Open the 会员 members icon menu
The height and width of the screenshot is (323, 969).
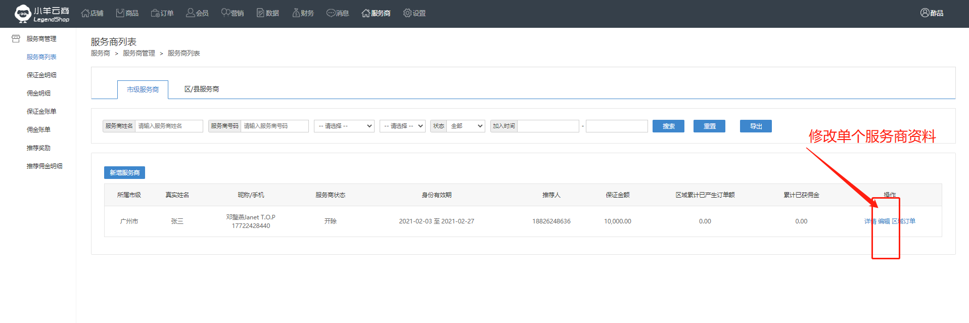[191, 13]
